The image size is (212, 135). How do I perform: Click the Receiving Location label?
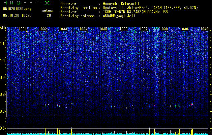coord(79,8)
